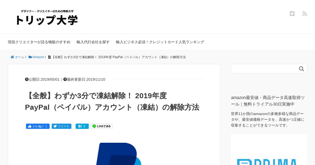Screen dimensions: 315x165
Task: Click the clock icon beside 公開日
Action: (27, 79)
